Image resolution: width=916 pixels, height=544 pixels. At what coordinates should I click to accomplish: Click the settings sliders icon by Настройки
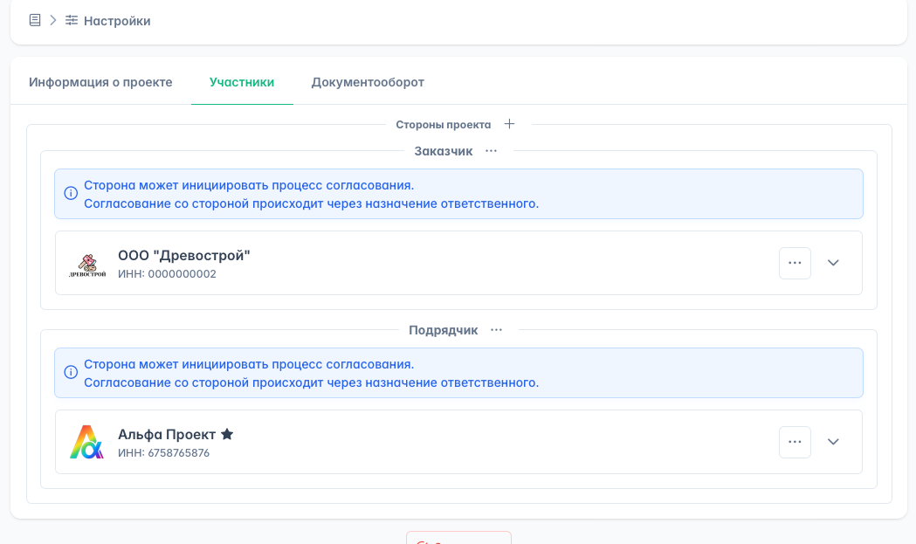(72, 20)
